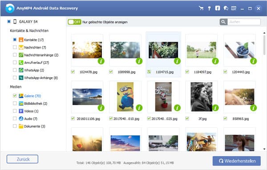Click the search magnifier icon
Screen dimensions: 267x170
[x=223, y=22]
